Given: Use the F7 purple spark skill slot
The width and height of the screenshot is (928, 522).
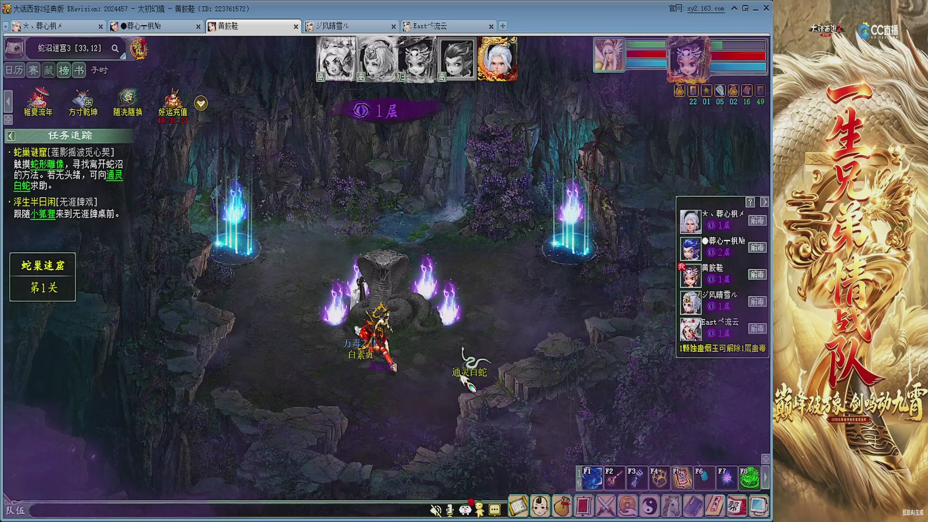Looking at the screenshot, I should [726, 478].
